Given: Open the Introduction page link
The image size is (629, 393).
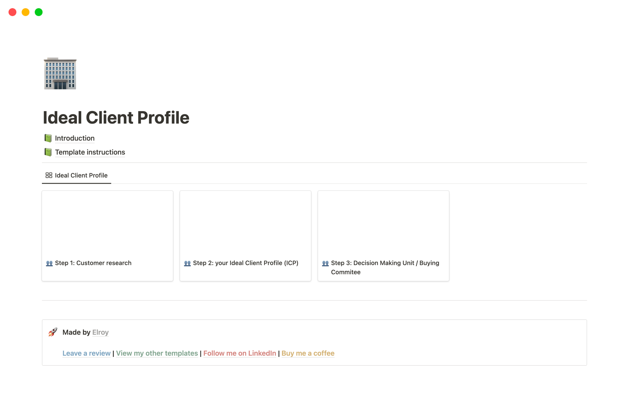Looking at the screenshot, I should (75, 138).
